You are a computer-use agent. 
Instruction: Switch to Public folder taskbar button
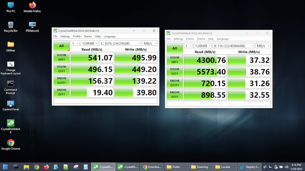click(x=176, y=167)
